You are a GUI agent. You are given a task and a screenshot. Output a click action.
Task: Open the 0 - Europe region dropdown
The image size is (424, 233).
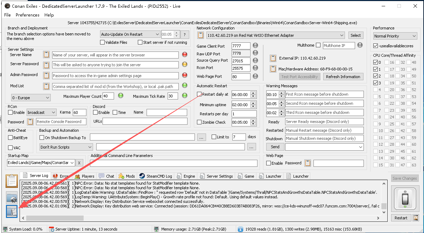(31, 98)
